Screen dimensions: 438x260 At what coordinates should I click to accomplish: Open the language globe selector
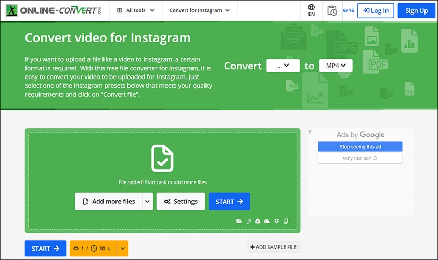click(x=311, y=10)
